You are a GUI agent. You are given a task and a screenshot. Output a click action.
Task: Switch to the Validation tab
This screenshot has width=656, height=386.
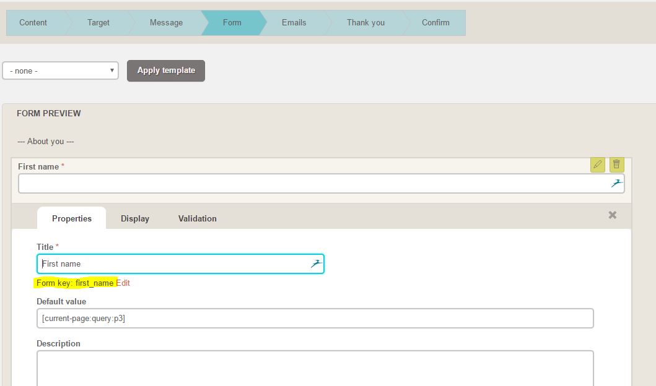pos(197,218)
